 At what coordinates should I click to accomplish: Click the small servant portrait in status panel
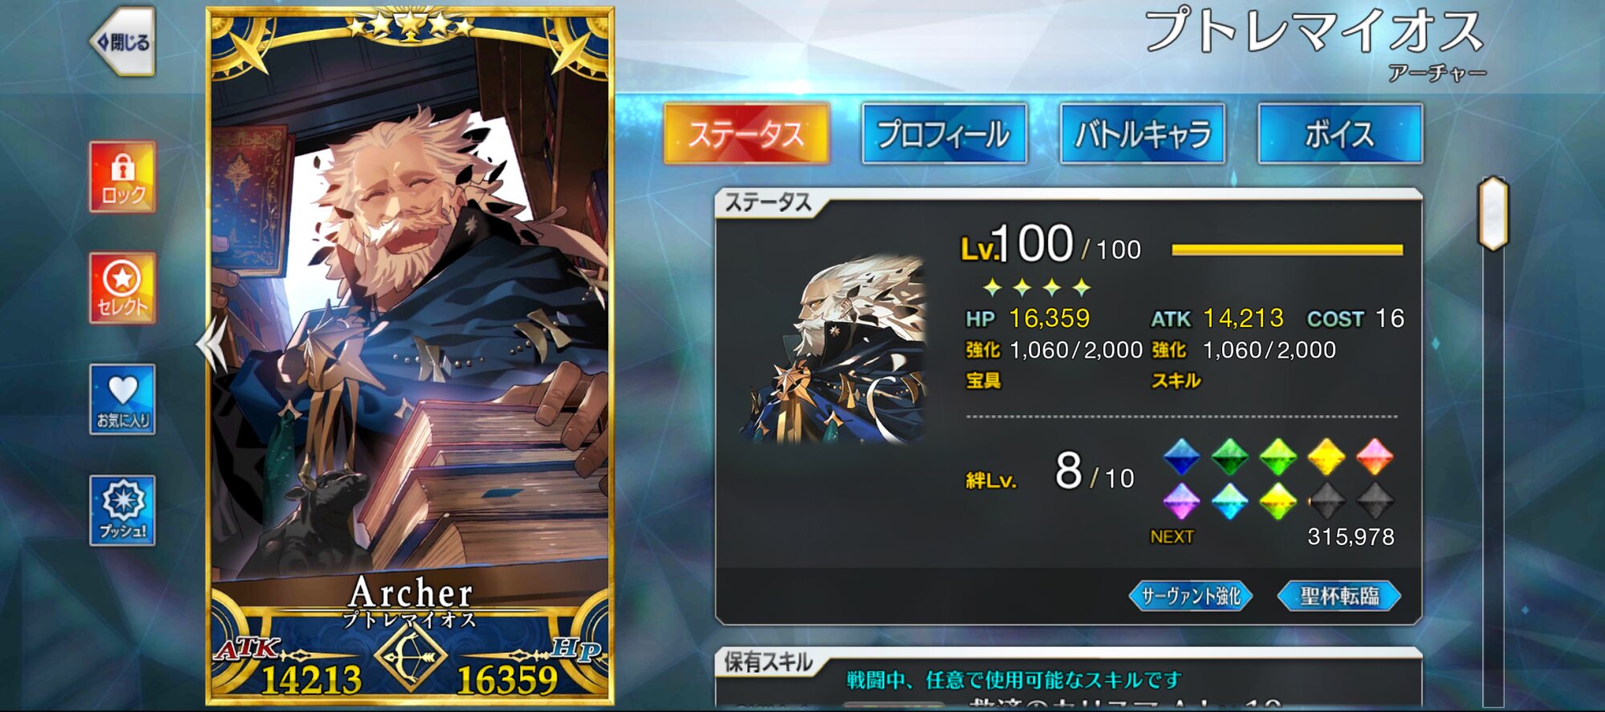click(832, 350)
